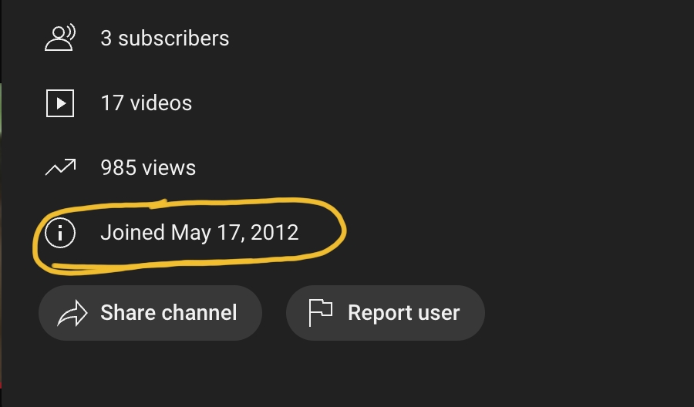This screenshot has height=407, width=694.
Task: Click the videos play-box icon
Action: pos(60,103)
